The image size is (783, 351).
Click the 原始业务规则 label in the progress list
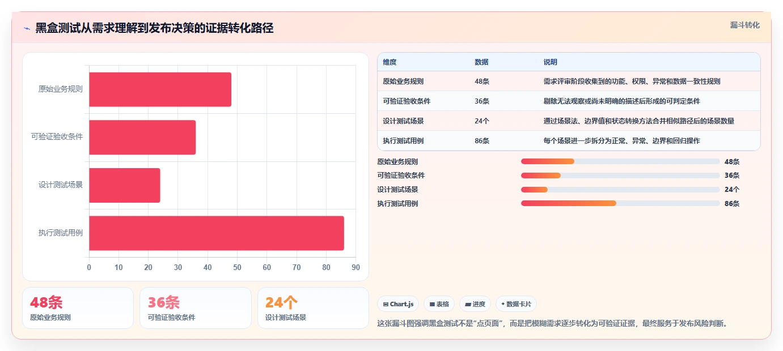point(397,161)
